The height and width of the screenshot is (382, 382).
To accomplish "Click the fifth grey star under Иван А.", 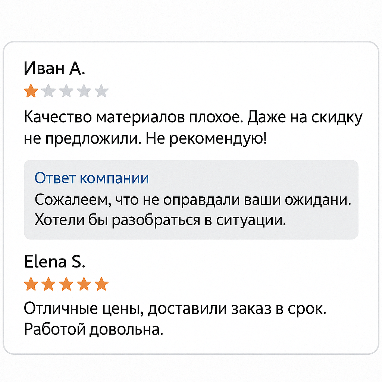I will point(101,91).
